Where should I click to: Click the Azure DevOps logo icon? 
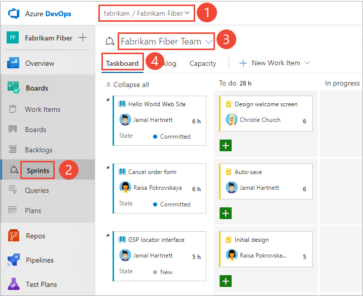(x=14, y=13)
